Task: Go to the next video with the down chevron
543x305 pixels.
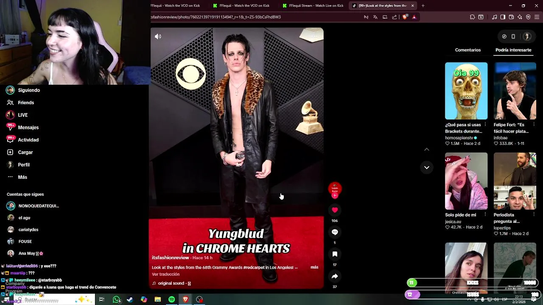Action: pyautogui.click(x=427, y=167)
